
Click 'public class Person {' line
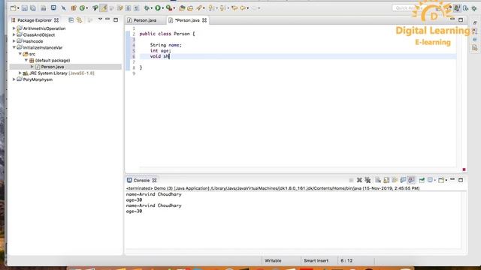point(167,34)
